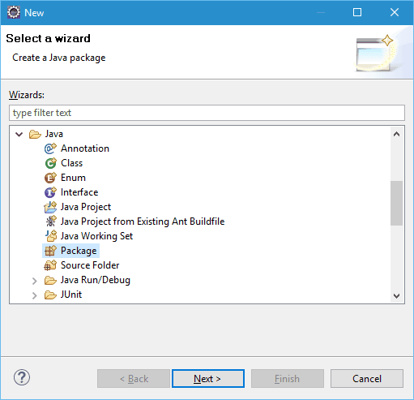Click the disabled Finish button
414x400 pixels.
point(288,379)
